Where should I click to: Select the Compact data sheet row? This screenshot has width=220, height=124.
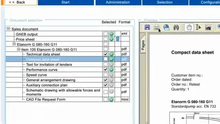(x=67, y=59)
